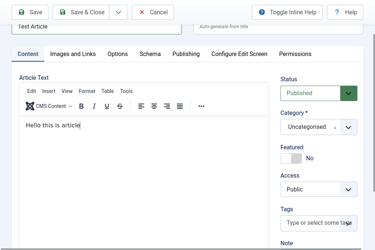This screenshot has height=250, width=375.
Task: Open the Publishing tab
Action: tap(186, 54)
